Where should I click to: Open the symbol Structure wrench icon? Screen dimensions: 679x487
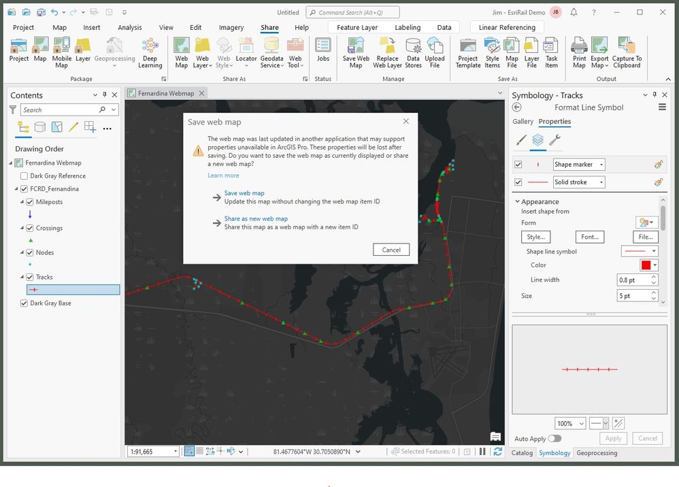554,140
